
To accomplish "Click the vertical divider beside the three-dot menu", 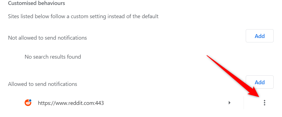I will (x=244, y=103).
